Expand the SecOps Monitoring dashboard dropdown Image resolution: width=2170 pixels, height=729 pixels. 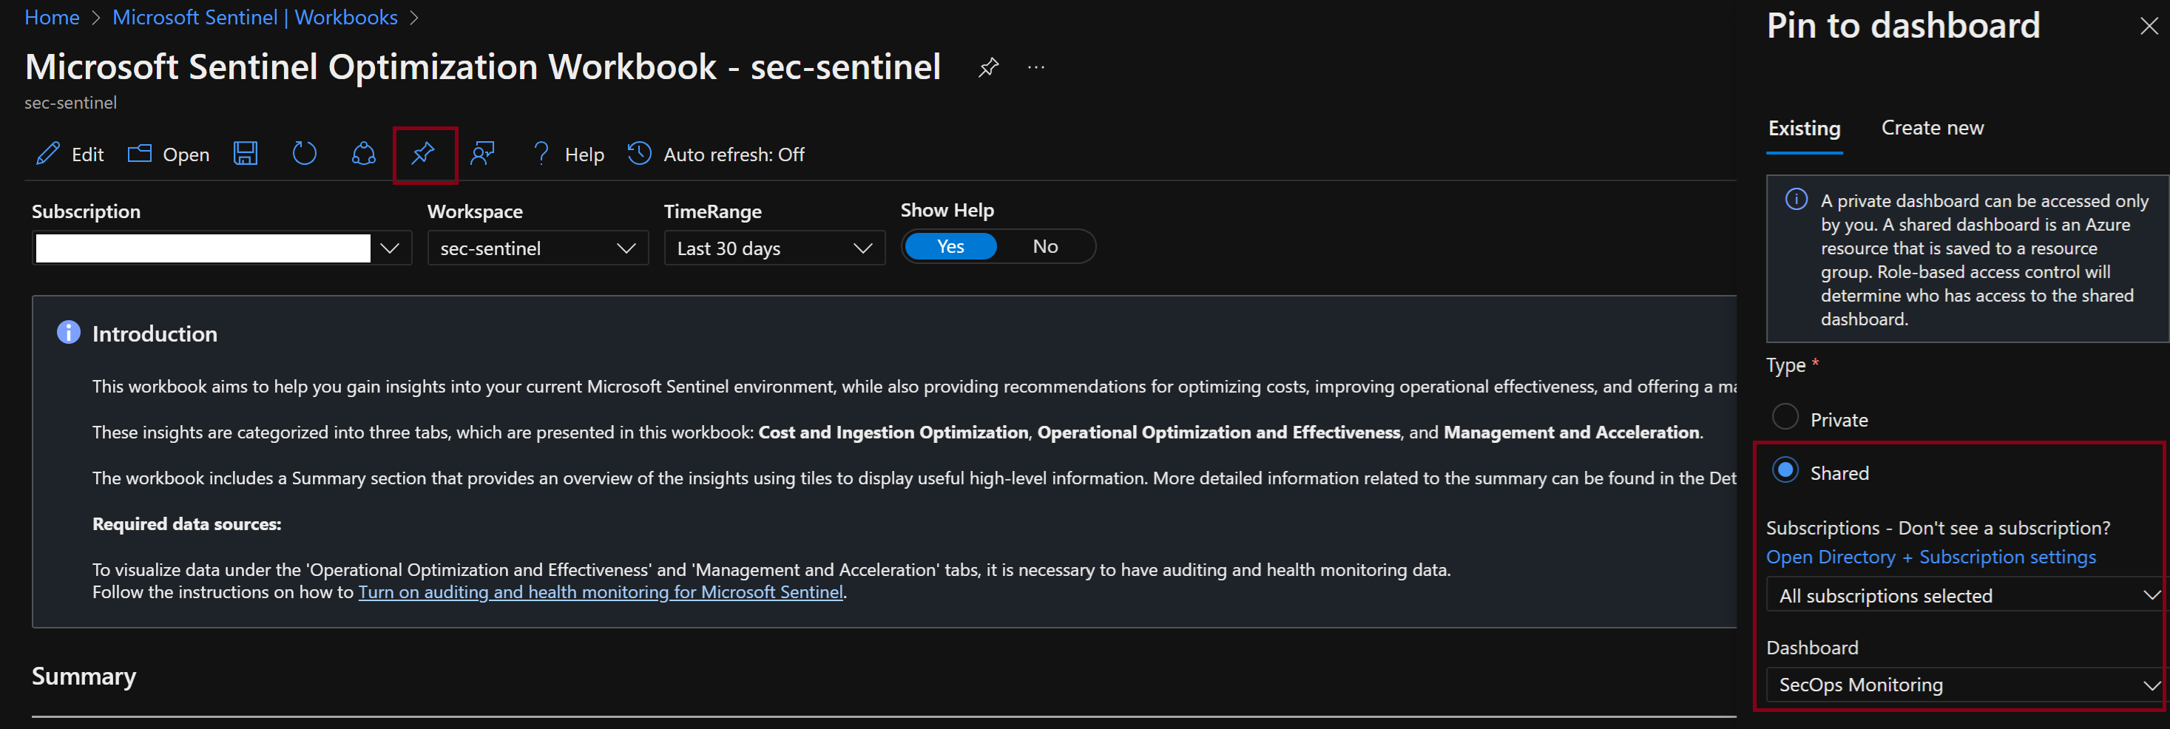click(x=1964, y=685)
